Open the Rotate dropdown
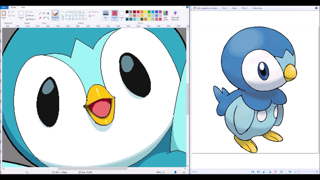Screen dimensions: 320x180 pos(31,19)
